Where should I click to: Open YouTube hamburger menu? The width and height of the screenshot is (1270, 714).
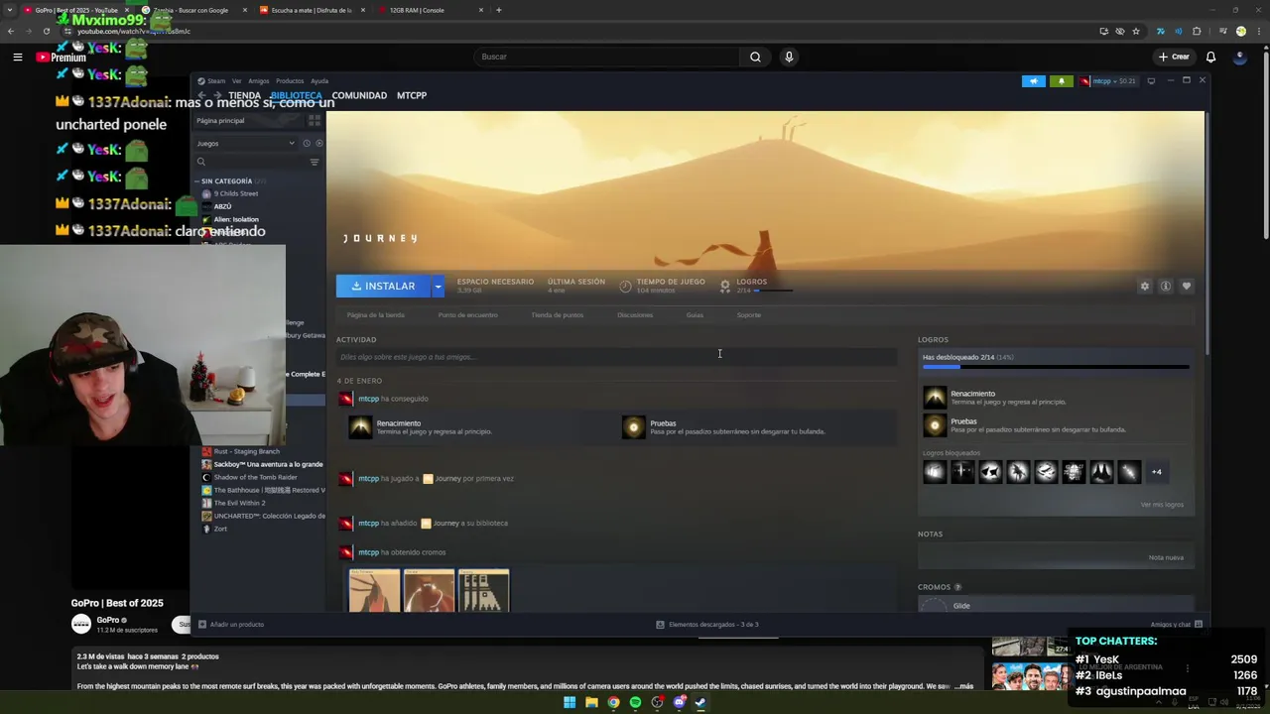(x=17, y=58)
